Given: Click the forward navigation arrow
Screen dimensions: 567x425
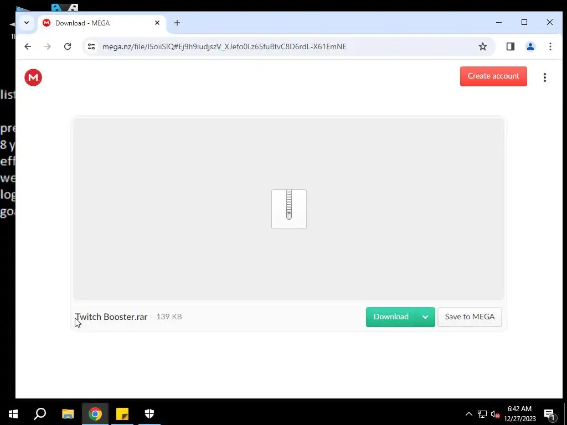Looking at the screenshot, I should tap(48, 46).
